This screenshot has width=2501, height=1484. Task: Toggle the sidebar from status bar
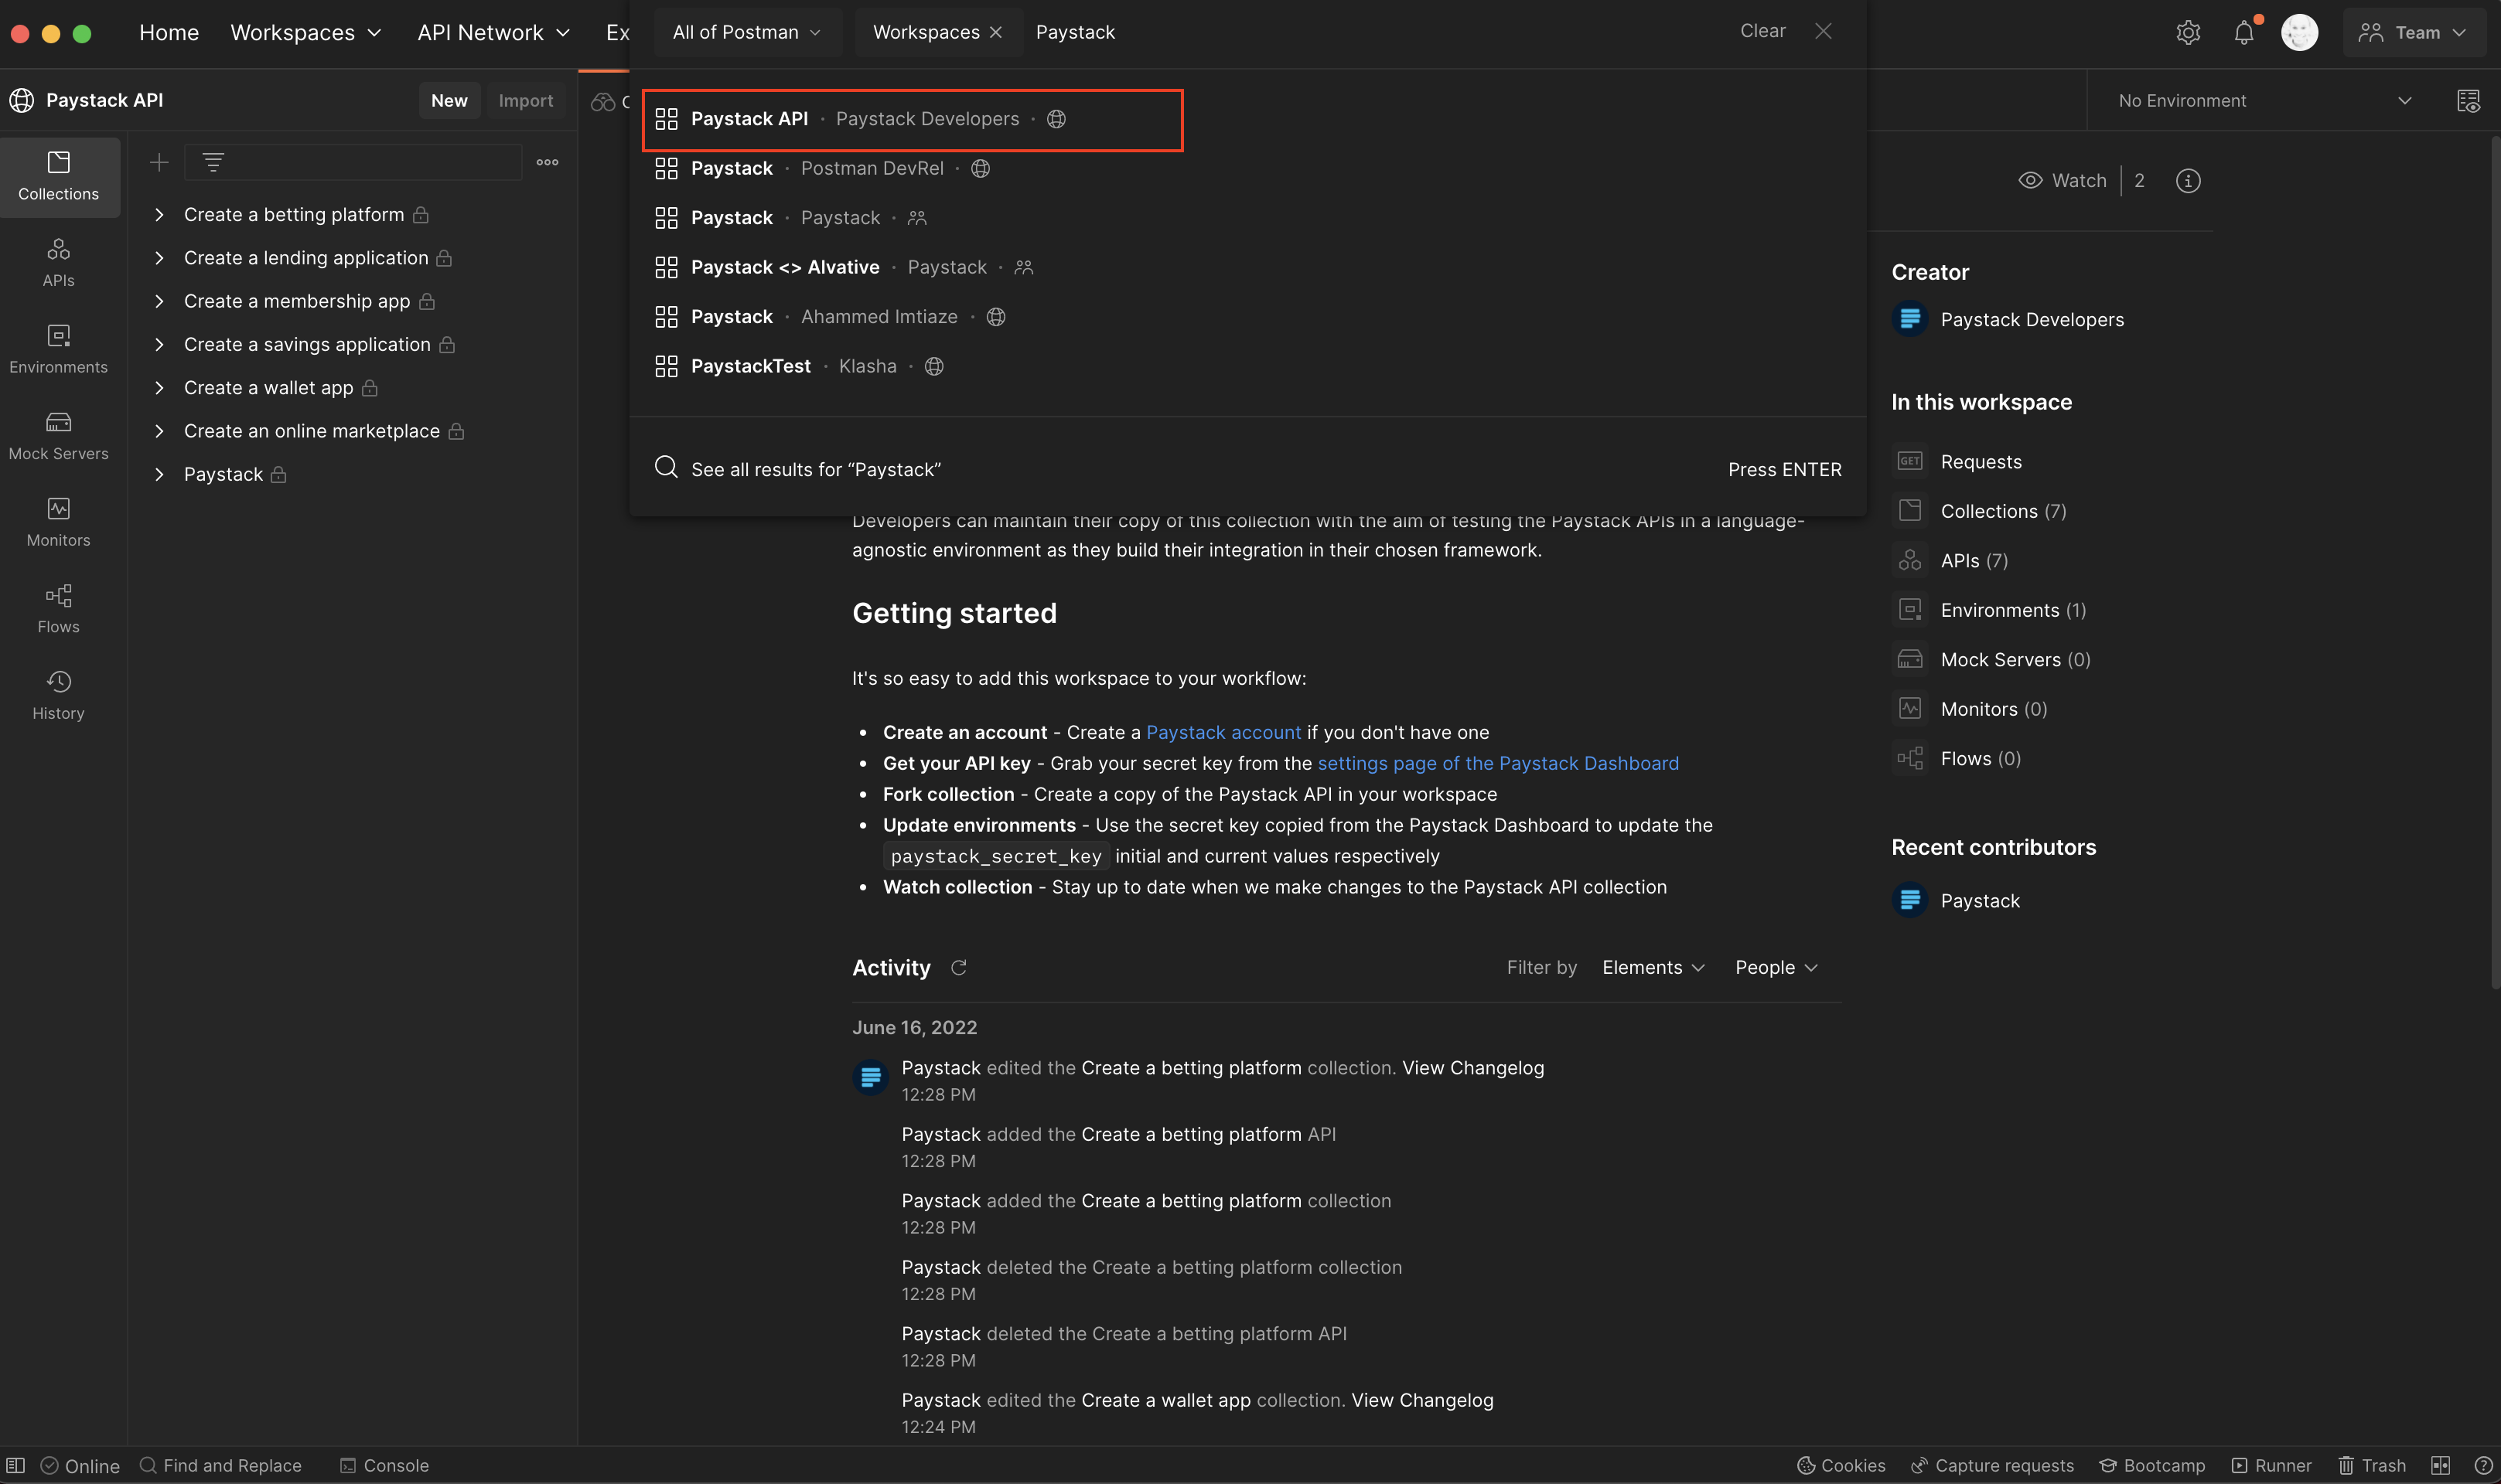[16, 1465]
